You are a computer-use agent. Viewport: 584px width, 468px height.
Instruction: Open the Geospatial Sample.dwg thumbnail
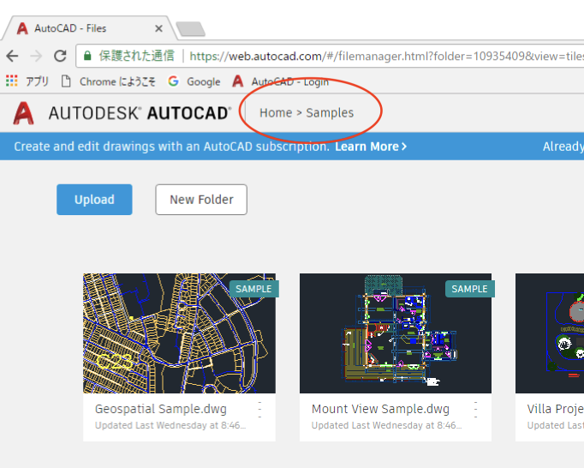click(x=179, y=333)
